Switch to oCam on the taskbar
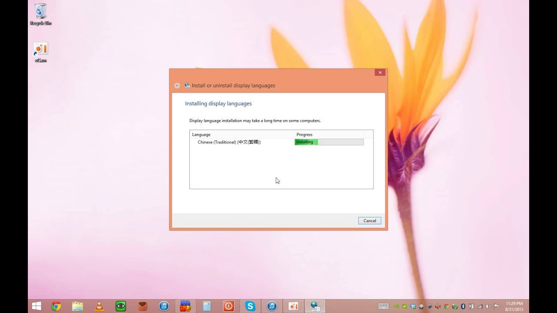This screenshot has width=557, height=313. pyautogui.click(x=293, y=306)
